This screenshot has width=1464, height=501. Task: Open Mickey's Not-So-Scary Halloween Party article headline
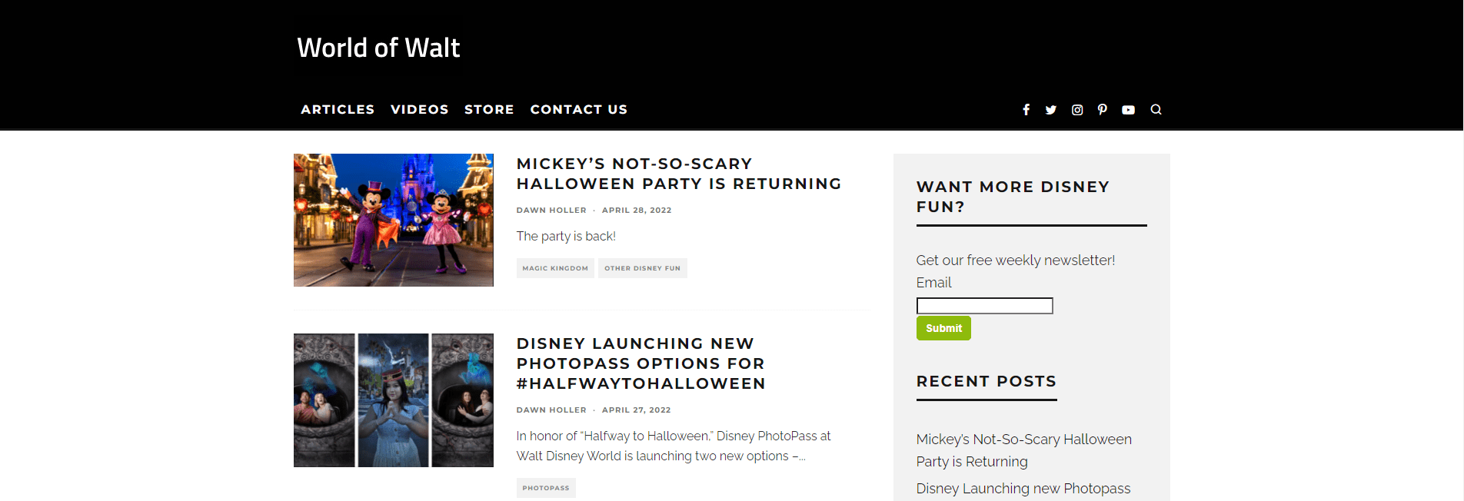[678, 174]
